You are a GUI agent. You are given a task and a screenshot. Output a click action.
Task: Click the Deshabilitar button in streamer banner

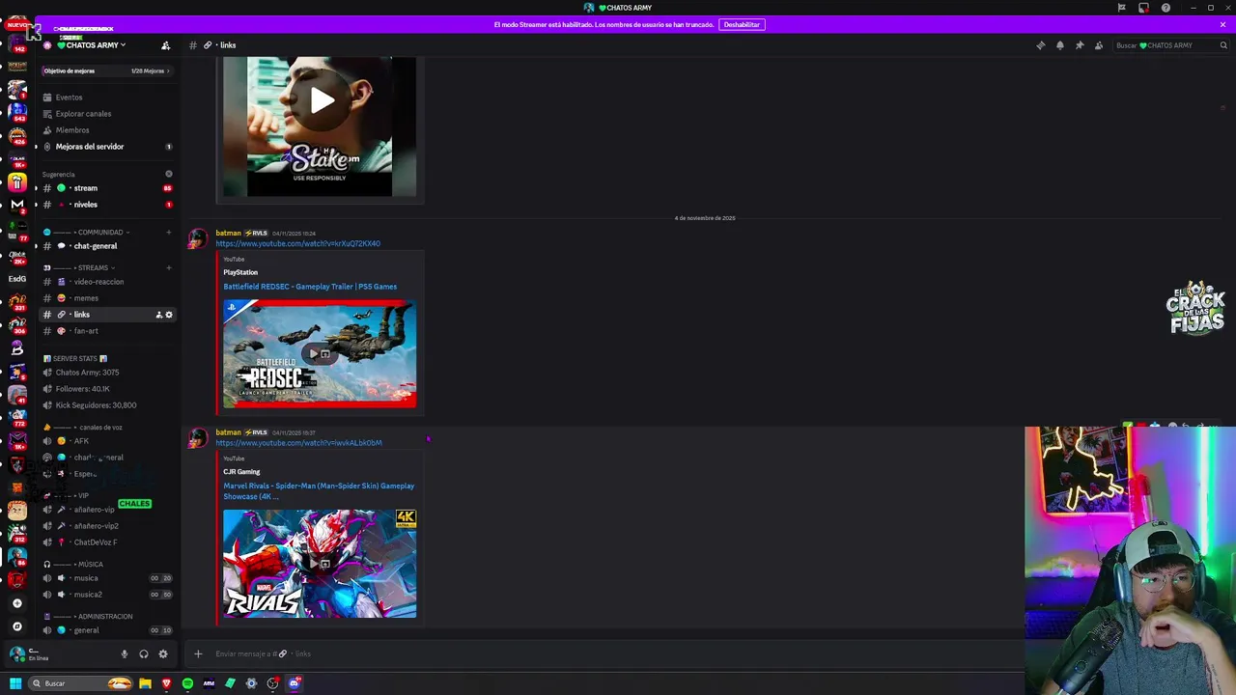(x=742, y=24)
